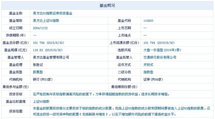Select the 最低参与金额(元) label
Image resolution: width=215 pixels, height=119 pixels.
pos(16,87)
